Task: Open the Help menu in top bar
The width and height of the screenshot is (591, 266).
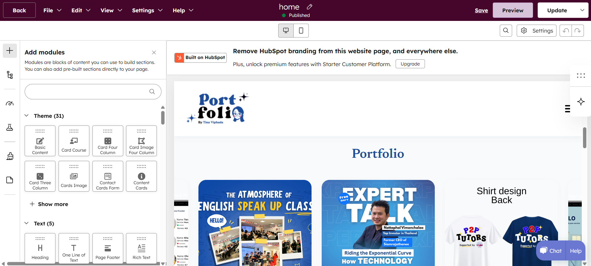Action: (183, 10)
